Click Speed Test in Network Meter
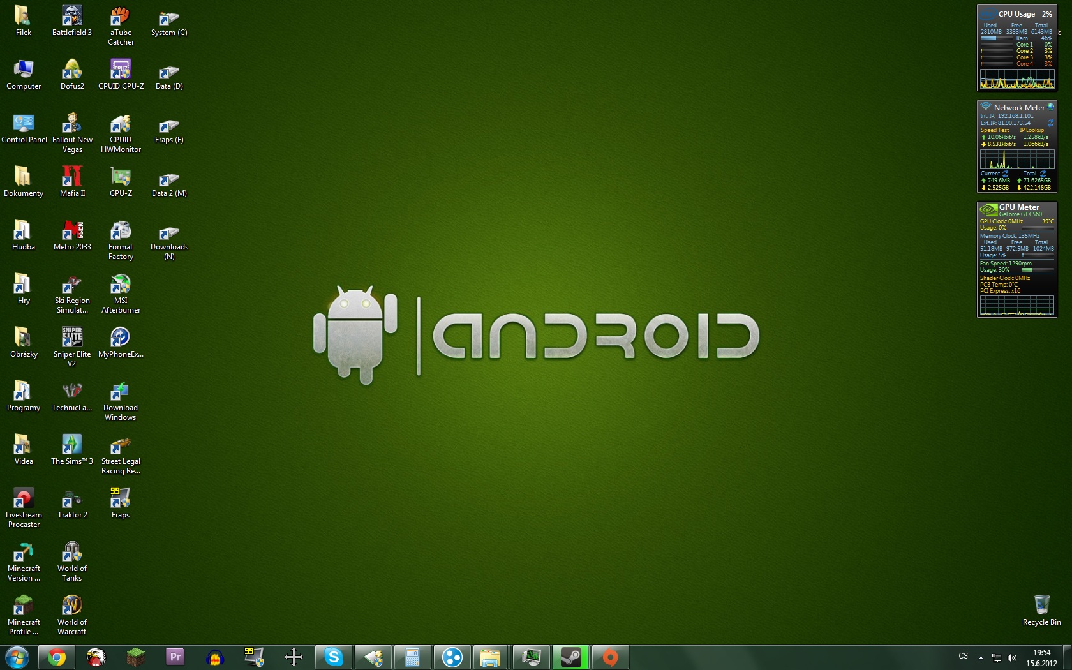The width and height of the screenshot is (1072, 670). pyautogui.click(x=995, y=130)
